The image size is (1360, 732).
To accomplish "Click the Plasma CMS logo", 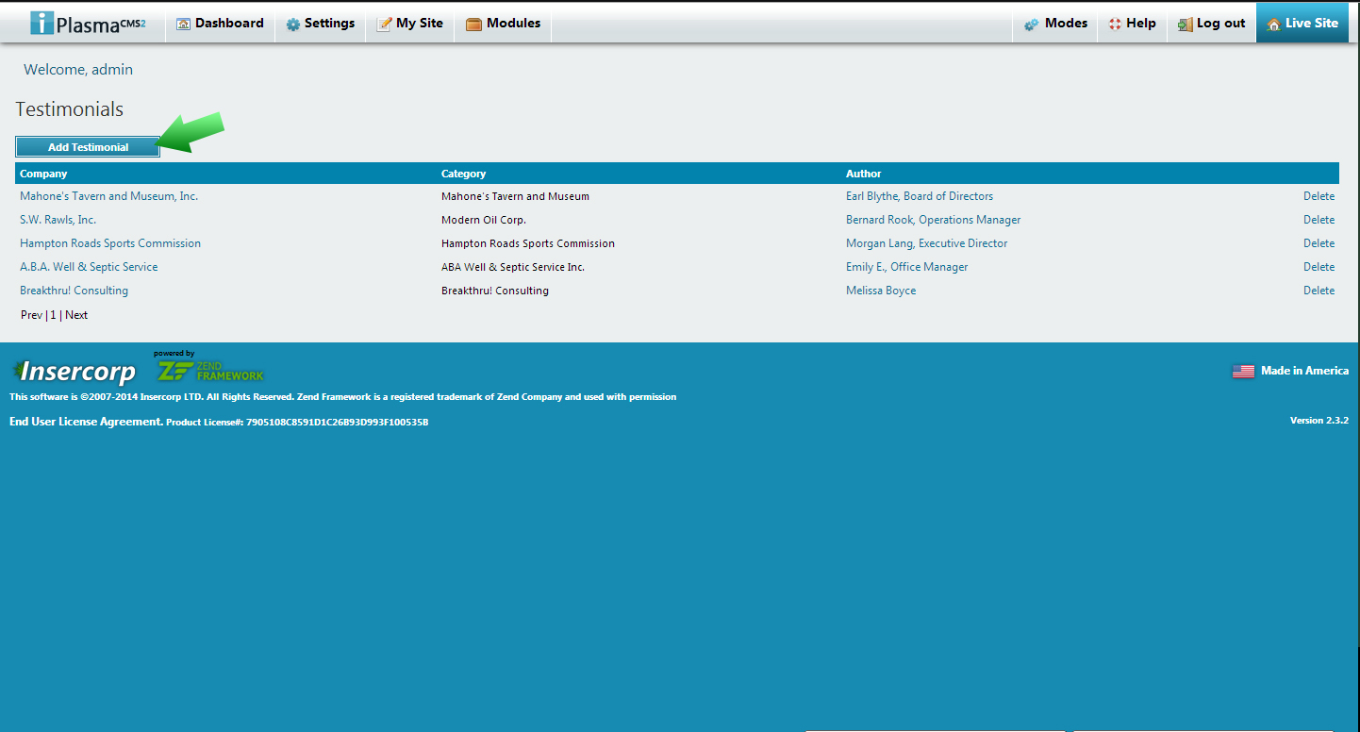I will pyautogui.click(x=88, y=24).
